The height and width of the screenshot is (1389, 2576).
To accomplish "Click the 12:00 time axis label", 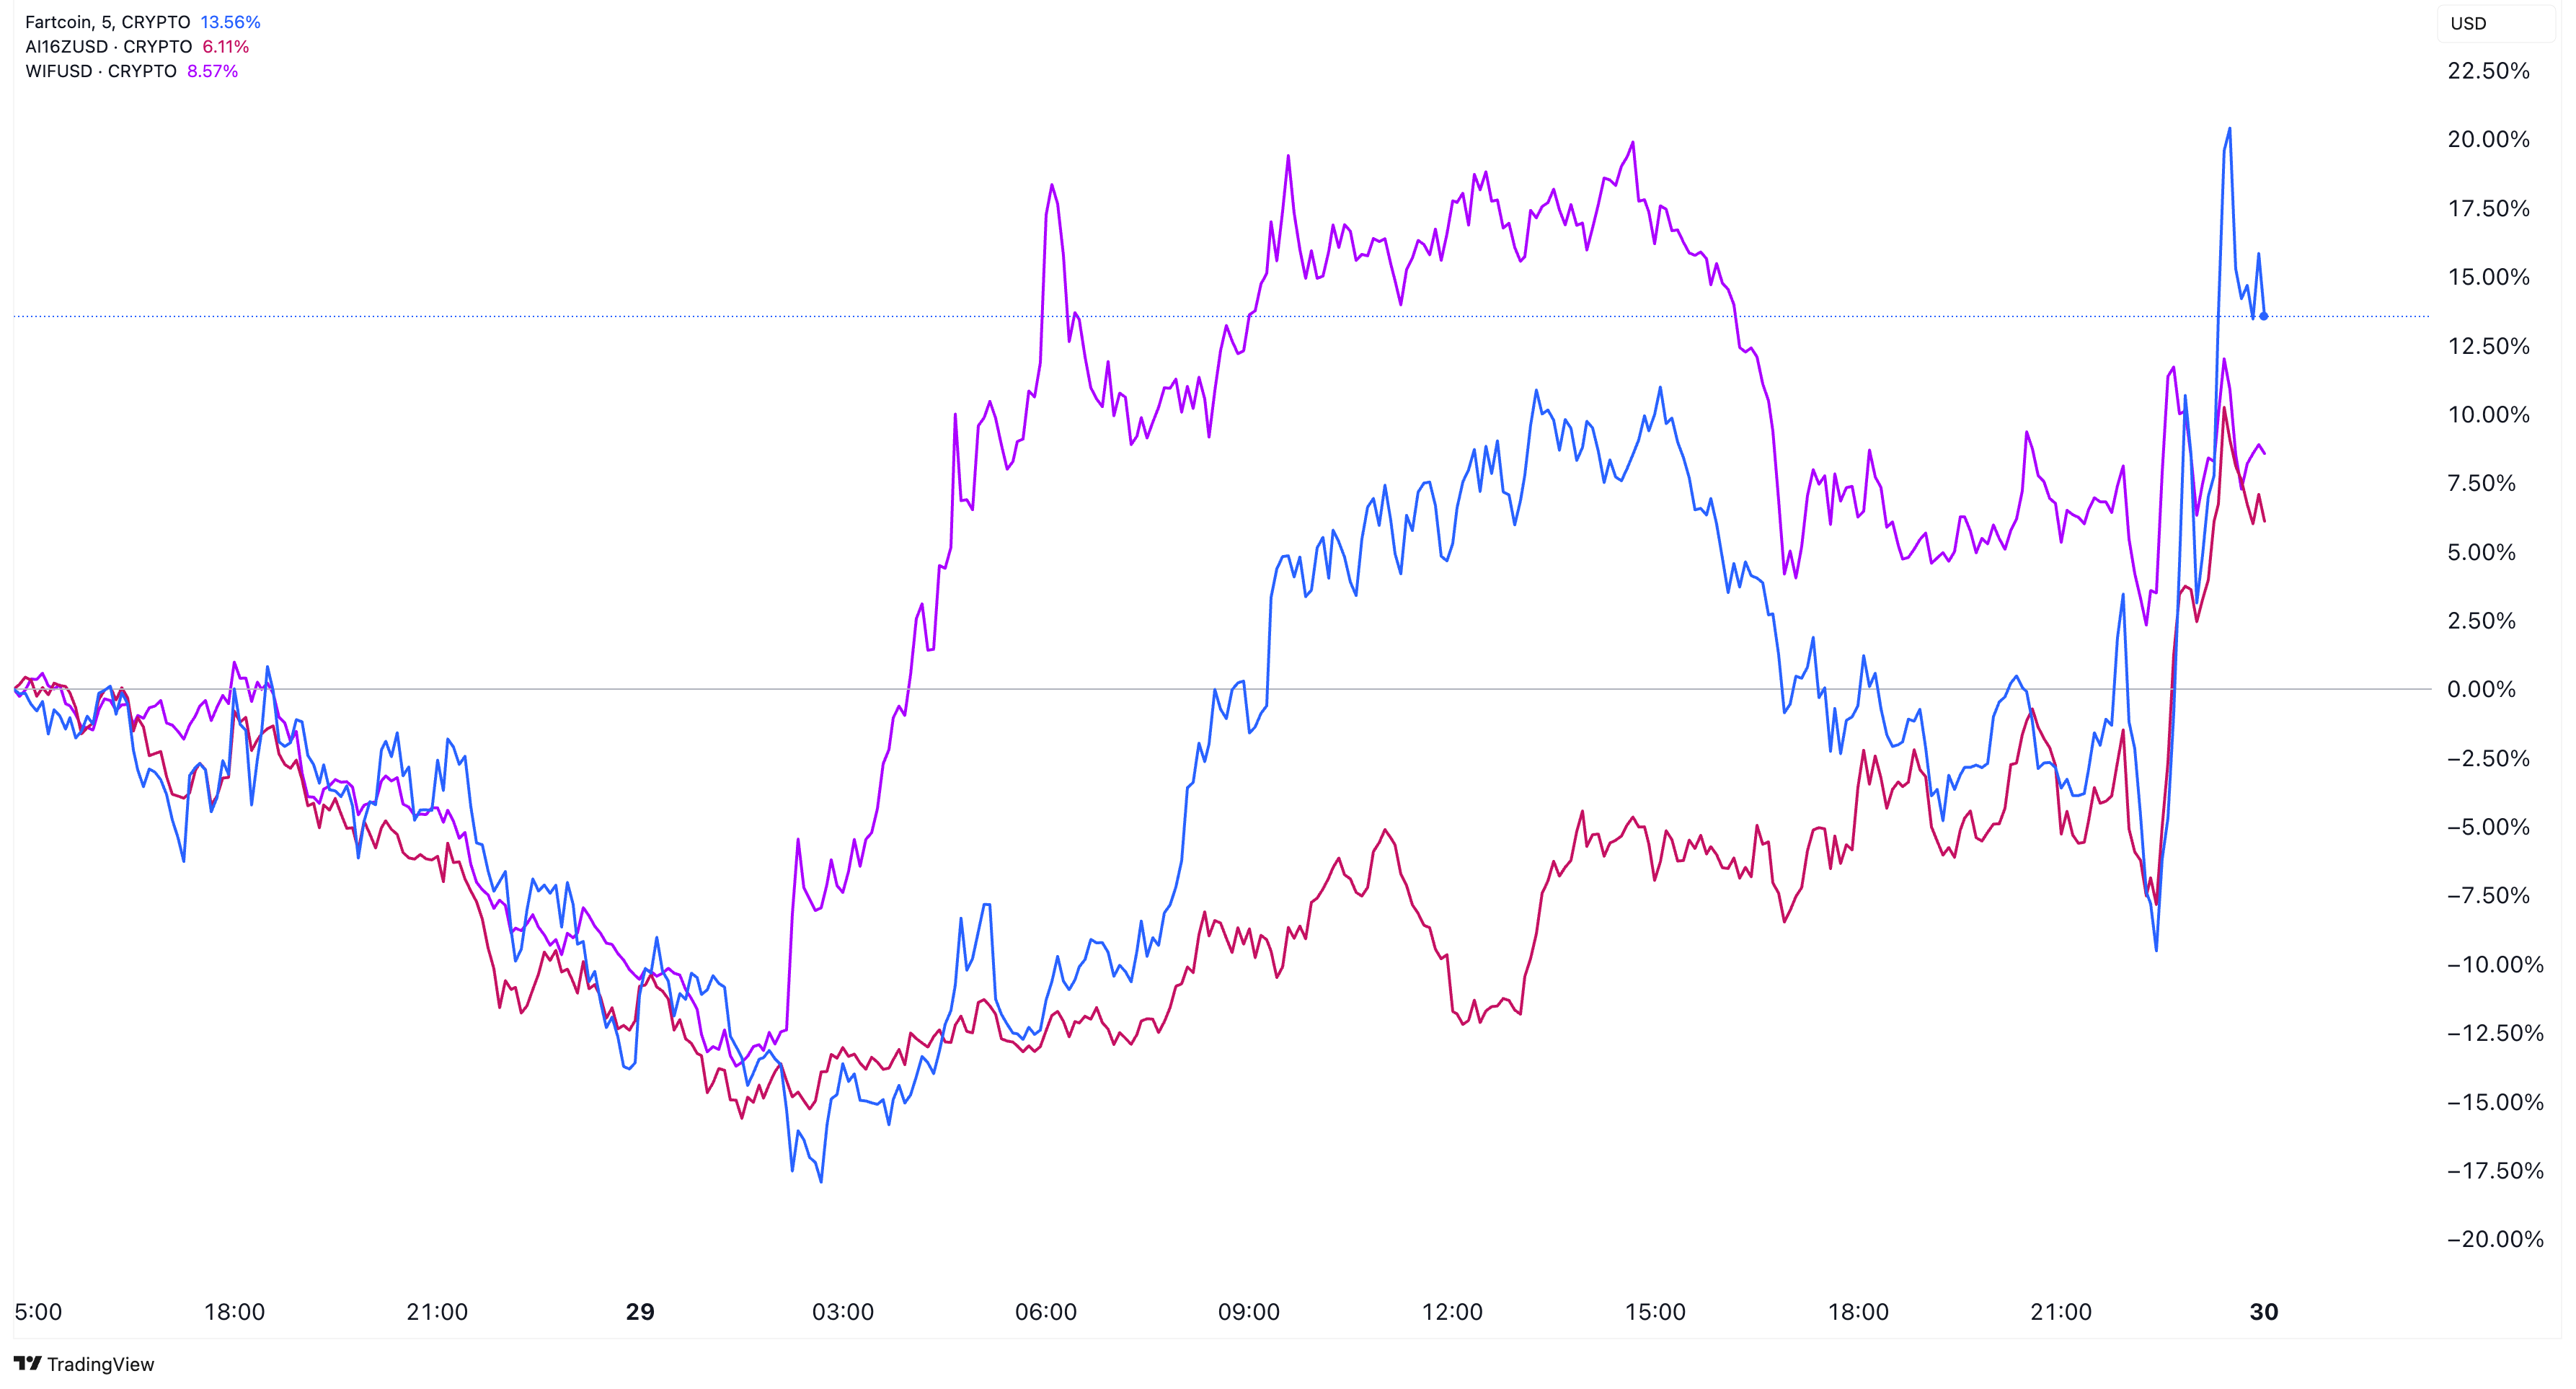I will (x=1451, y=1311).
